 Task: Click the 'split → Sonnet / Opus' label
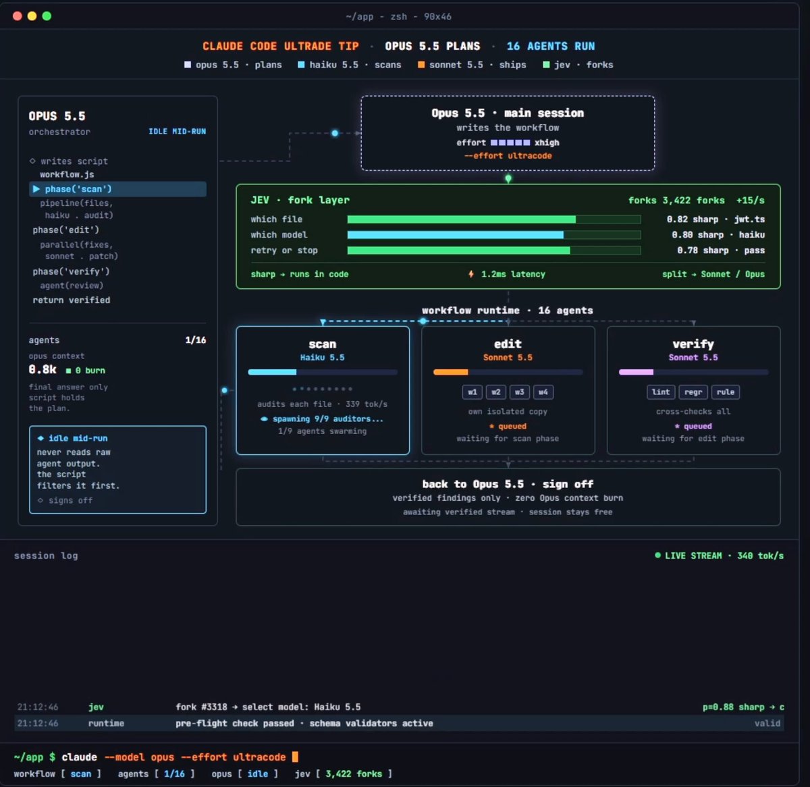click(713, 274)
